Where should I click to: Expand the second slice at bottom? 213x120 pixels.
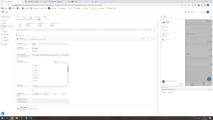click(27, 108)
